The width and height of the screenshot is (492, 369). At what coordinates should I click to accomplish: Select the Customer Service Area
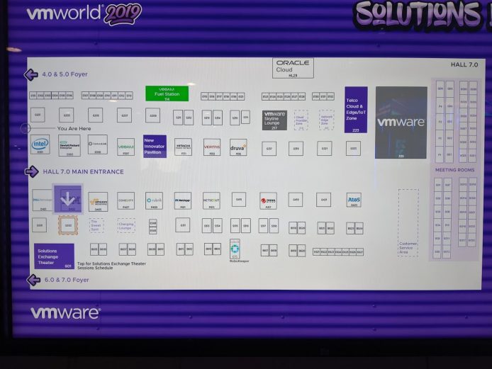click(x=408, y=223)
